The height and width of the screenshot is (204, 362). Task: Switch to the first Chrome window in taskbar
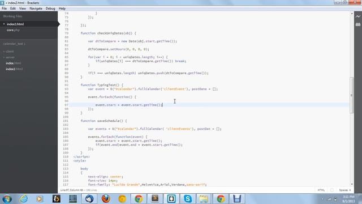pos(139,199)
